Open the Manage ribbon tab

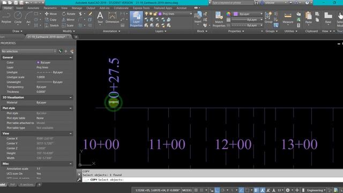[77, 8]
